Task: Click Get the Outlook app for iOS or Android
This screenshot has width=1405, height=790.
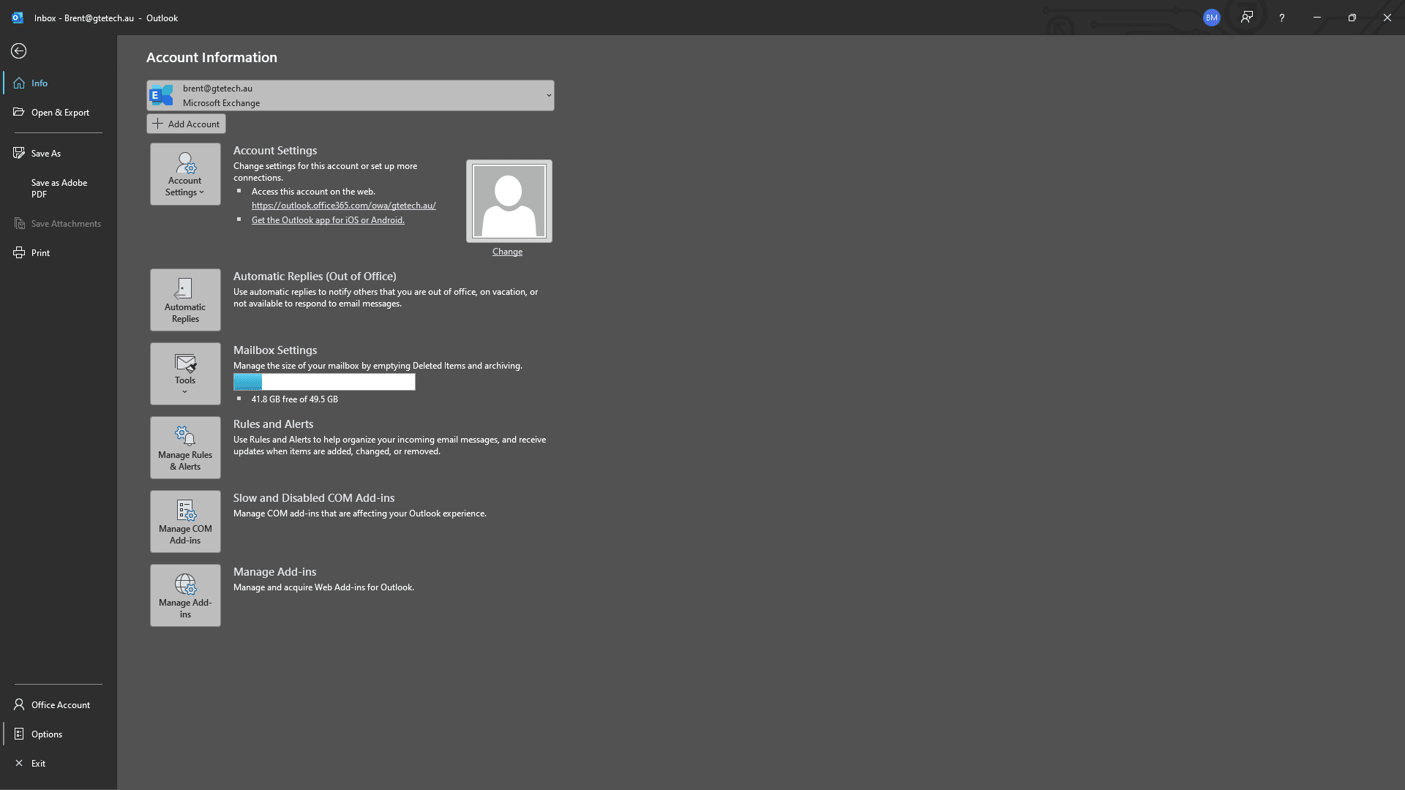Action: [x=328, y=220]
